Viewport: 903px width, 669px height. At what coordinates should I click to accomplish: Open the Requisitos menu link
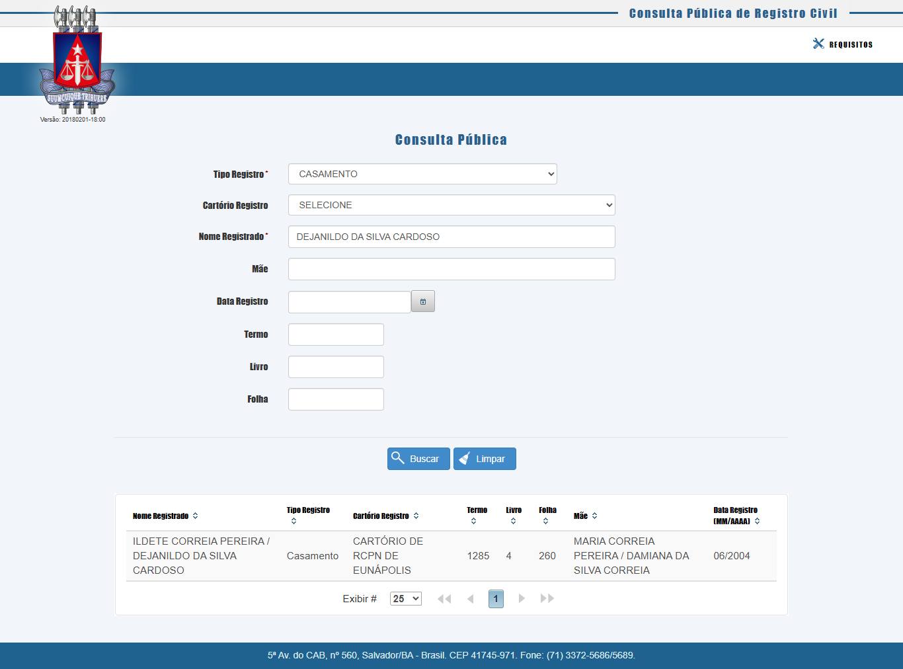(x=851, y=44)
